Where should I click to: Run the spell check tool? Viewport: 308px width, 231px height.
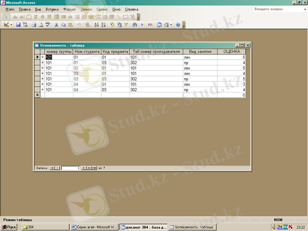[48, 25]
